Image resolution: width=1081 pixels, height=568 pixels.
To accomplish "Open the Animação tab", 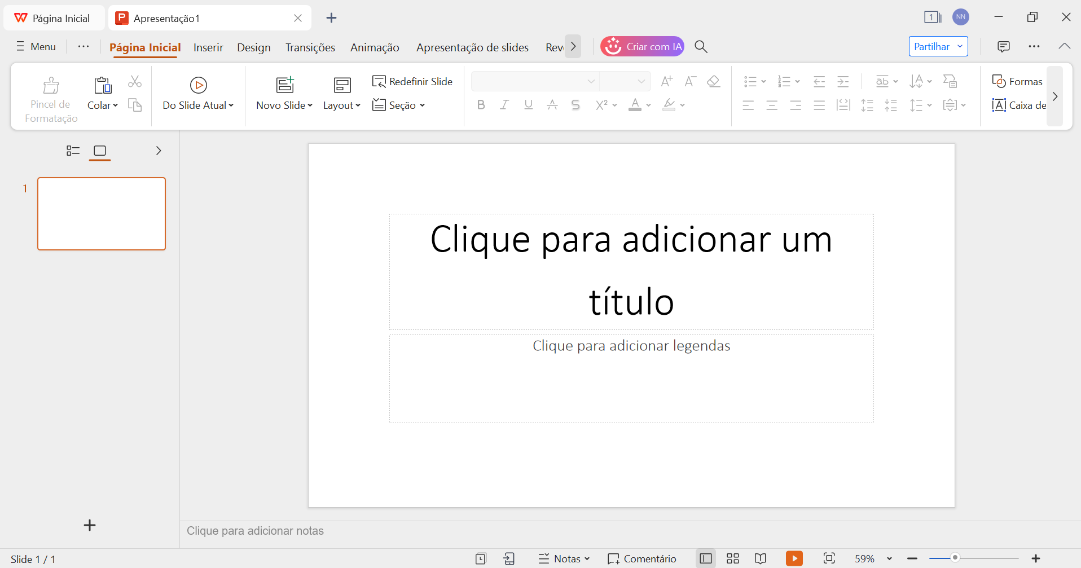I will (x=375, y=47).
